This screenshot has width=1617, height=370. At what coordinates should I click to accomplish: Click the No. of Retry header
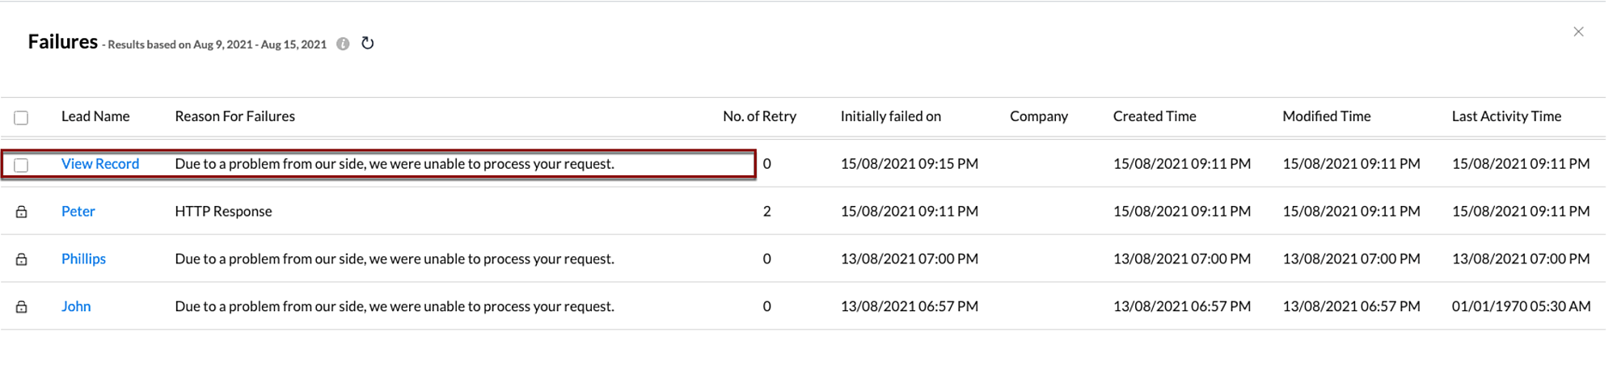click(759, 116)
